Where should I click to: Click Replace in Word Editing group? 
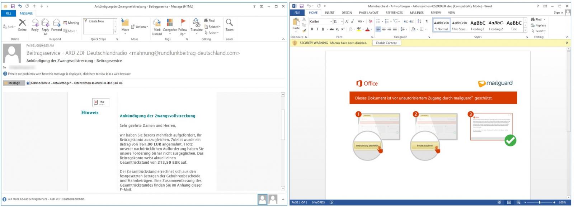pyautogui.click(x=538, y=25)
